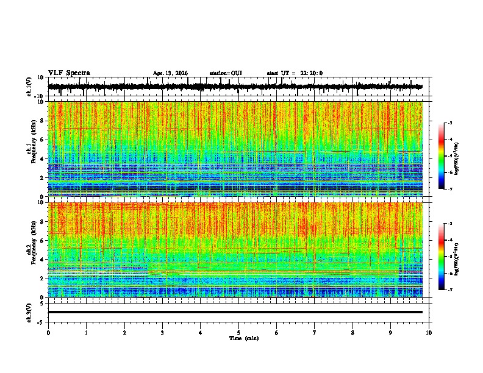Click the flat black ch.3 voltage trace
Screen dimensions: 483x373
[235, 312]
